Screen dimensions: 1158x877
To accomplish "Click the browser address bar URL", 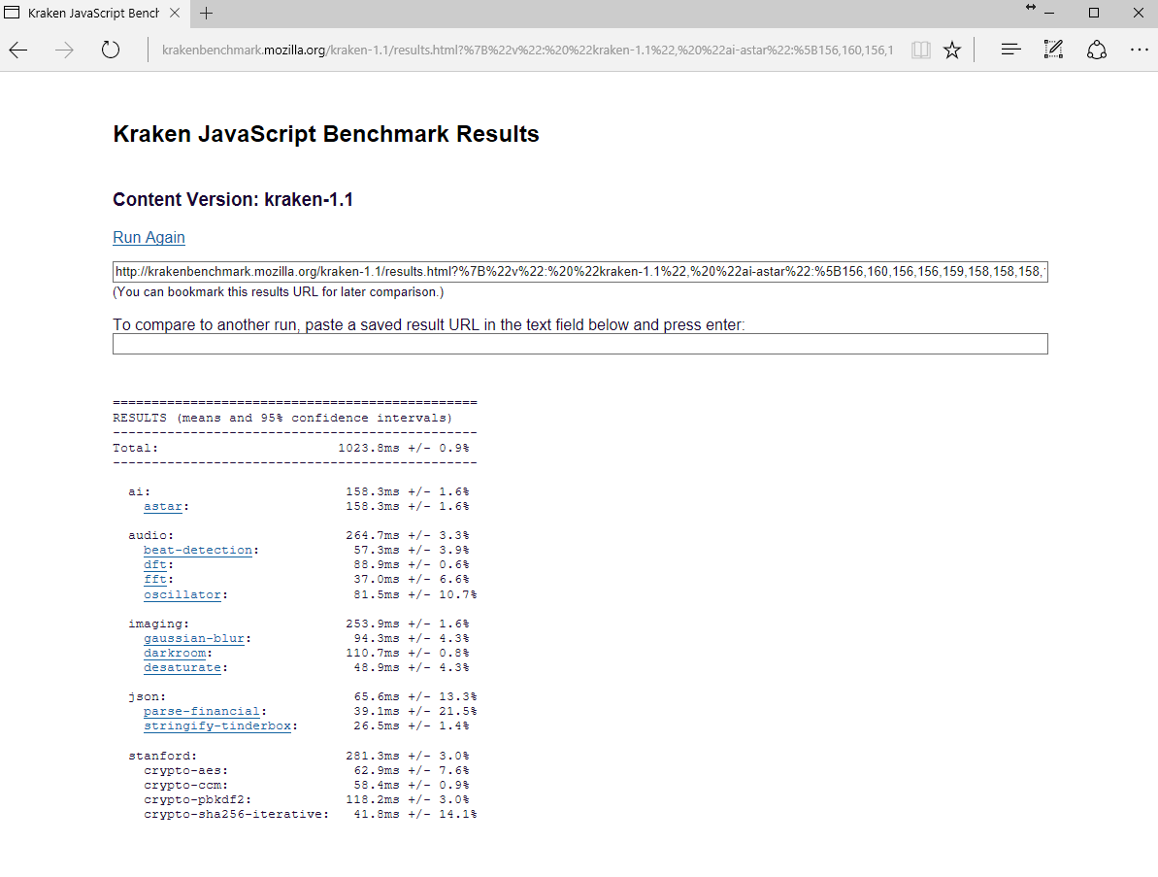I will point(527,51).
